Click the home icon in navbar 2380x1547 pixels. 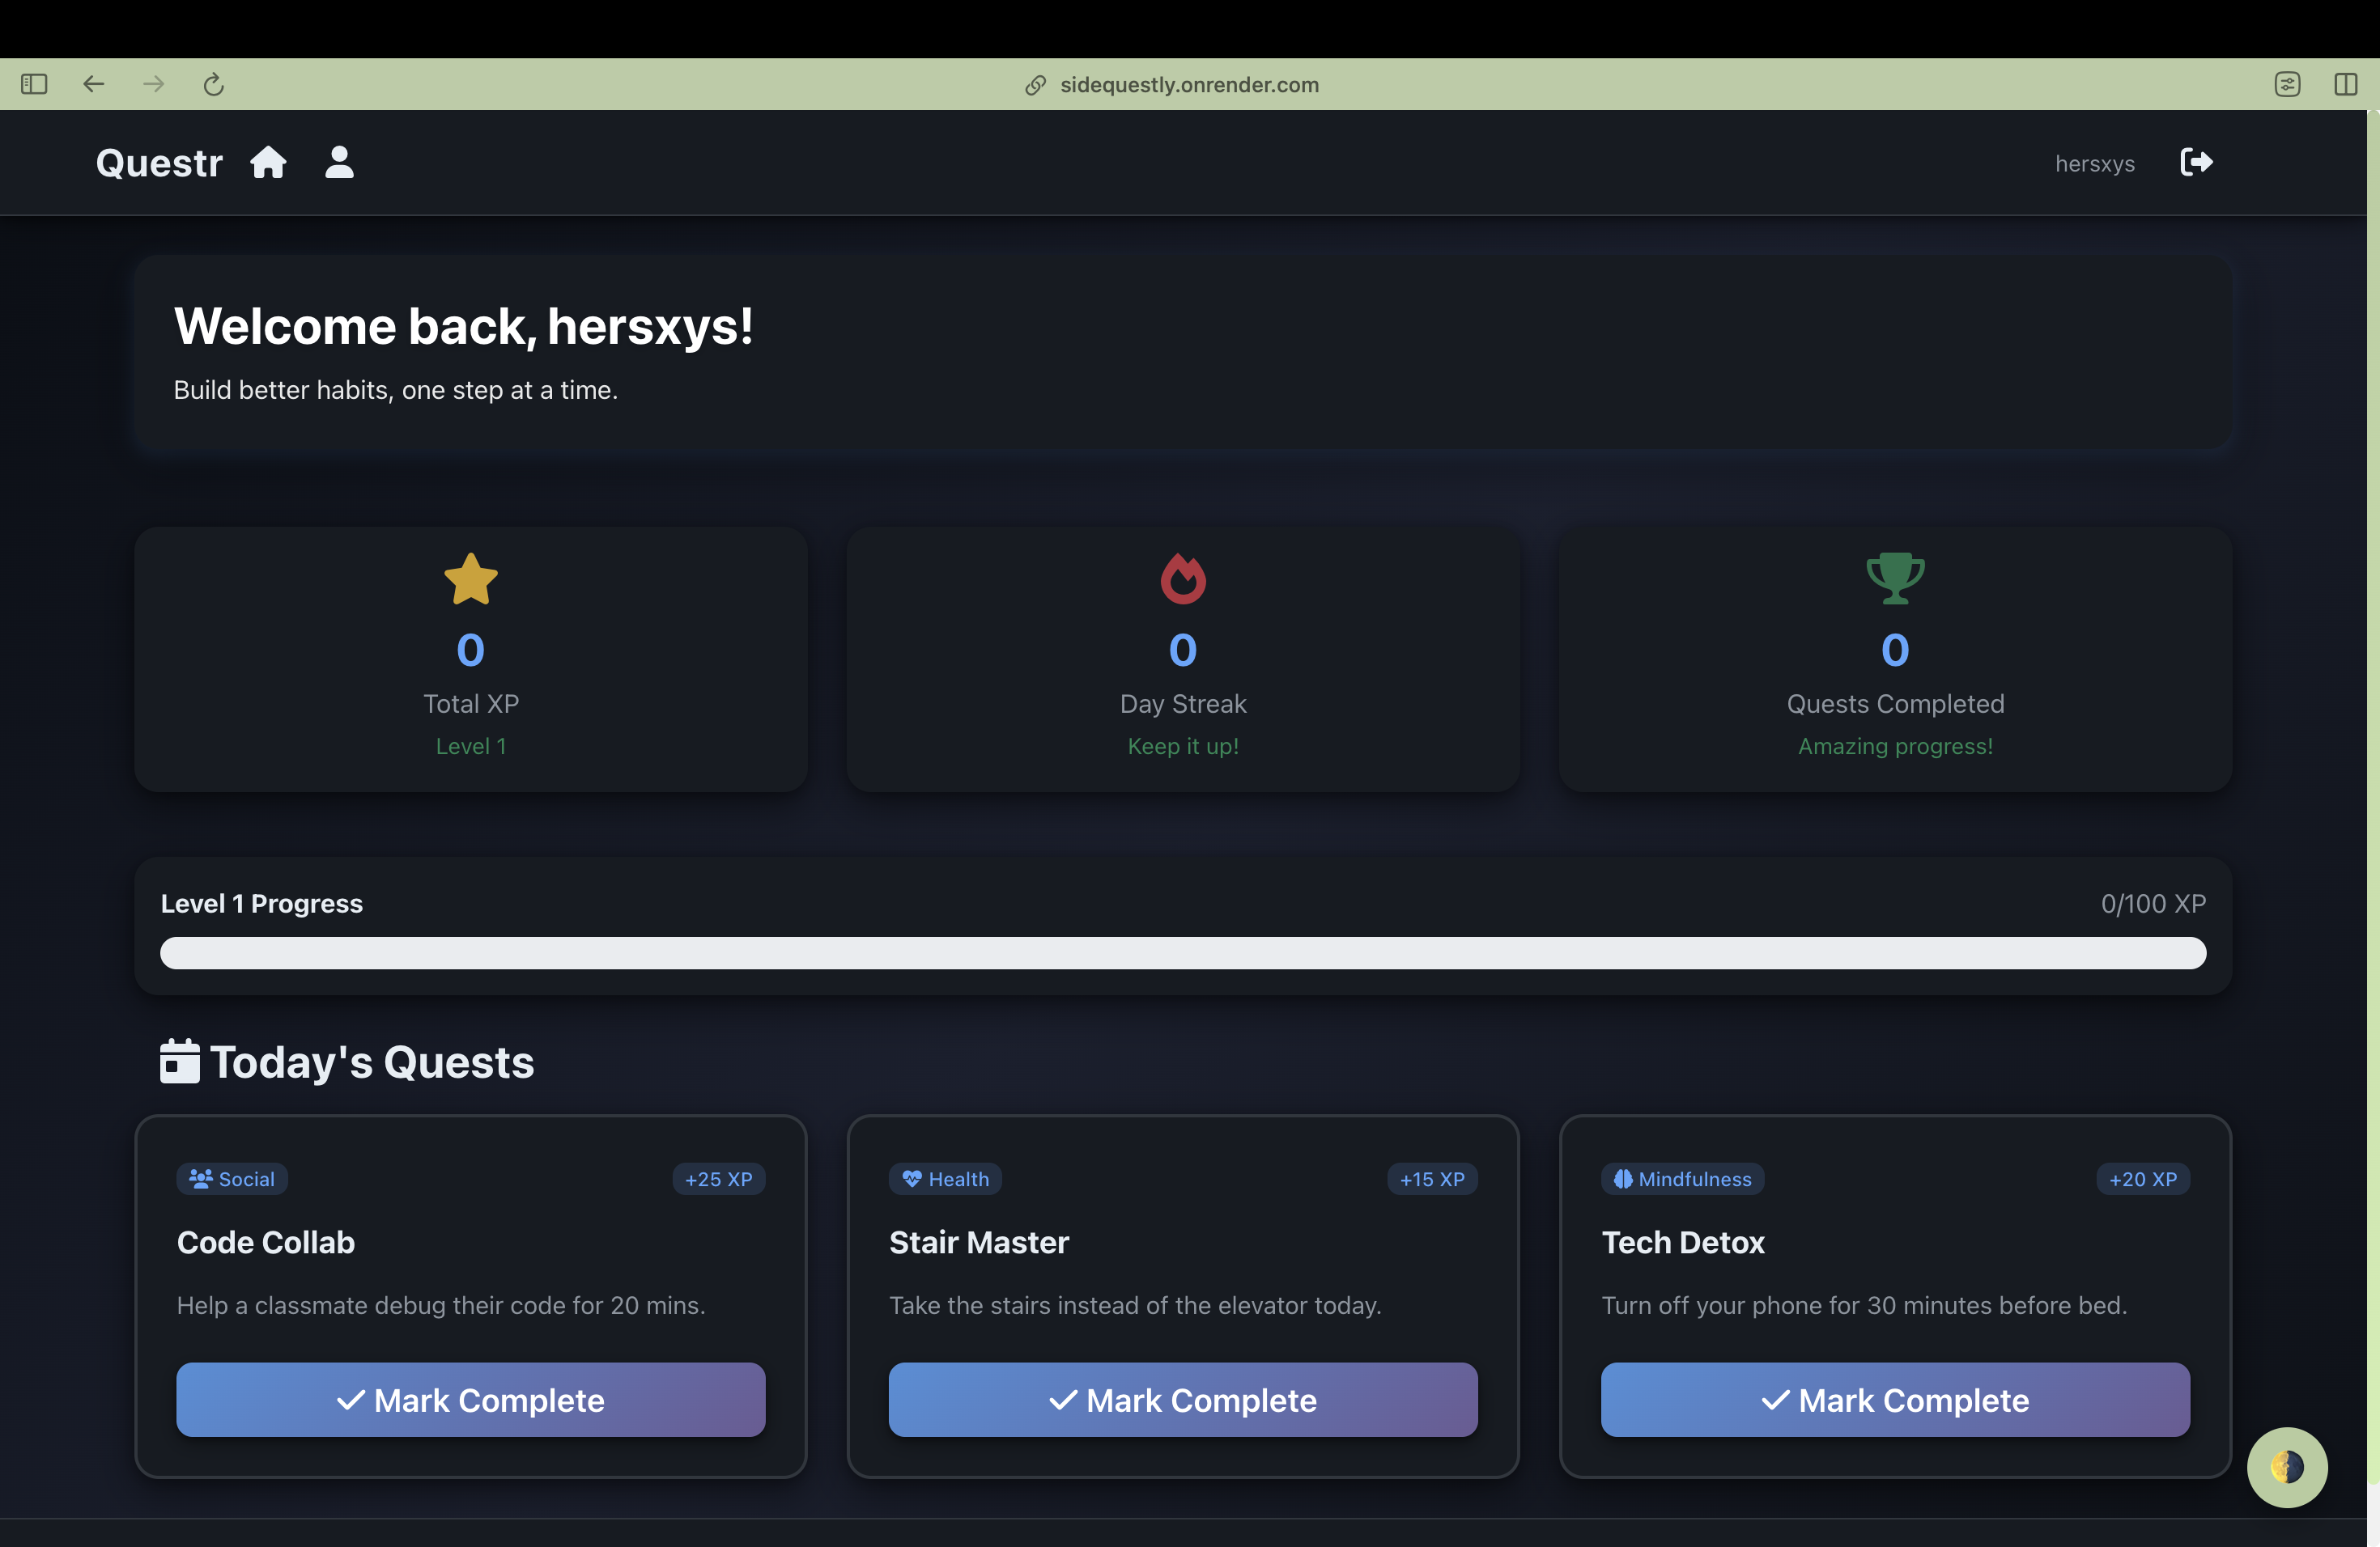(268, 162)
